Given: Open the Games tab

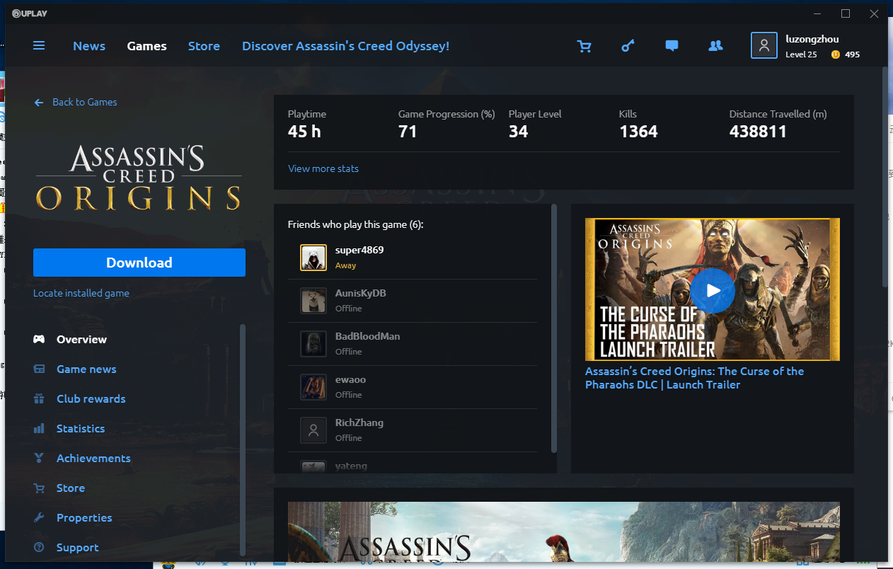Looking at the screenshot, I should 147,46.
